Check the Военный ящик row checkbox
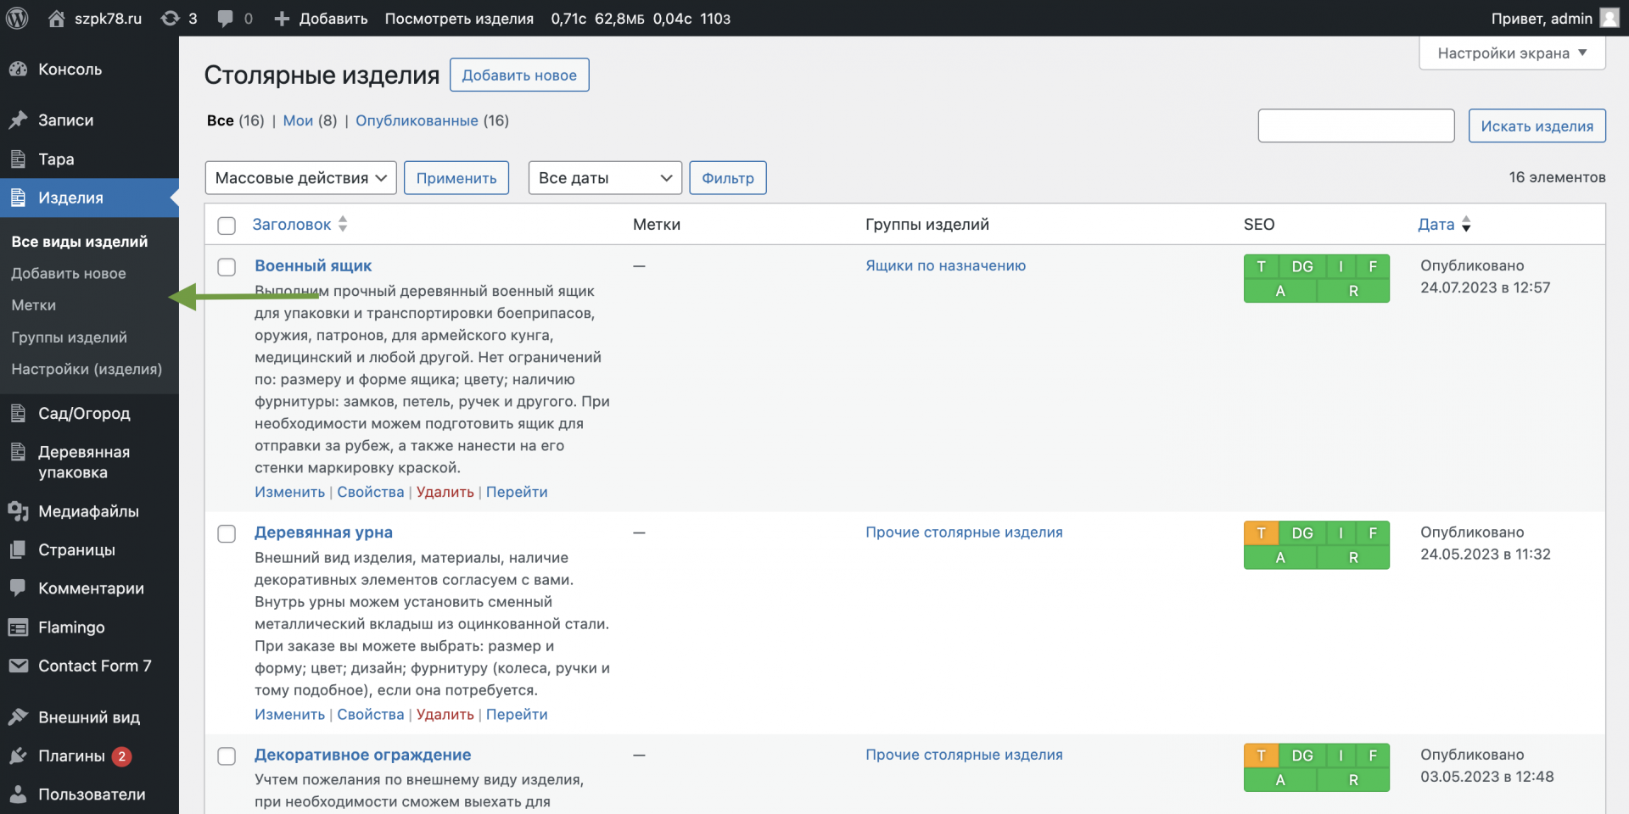The image size is (1629, 814). pos(227,267)
